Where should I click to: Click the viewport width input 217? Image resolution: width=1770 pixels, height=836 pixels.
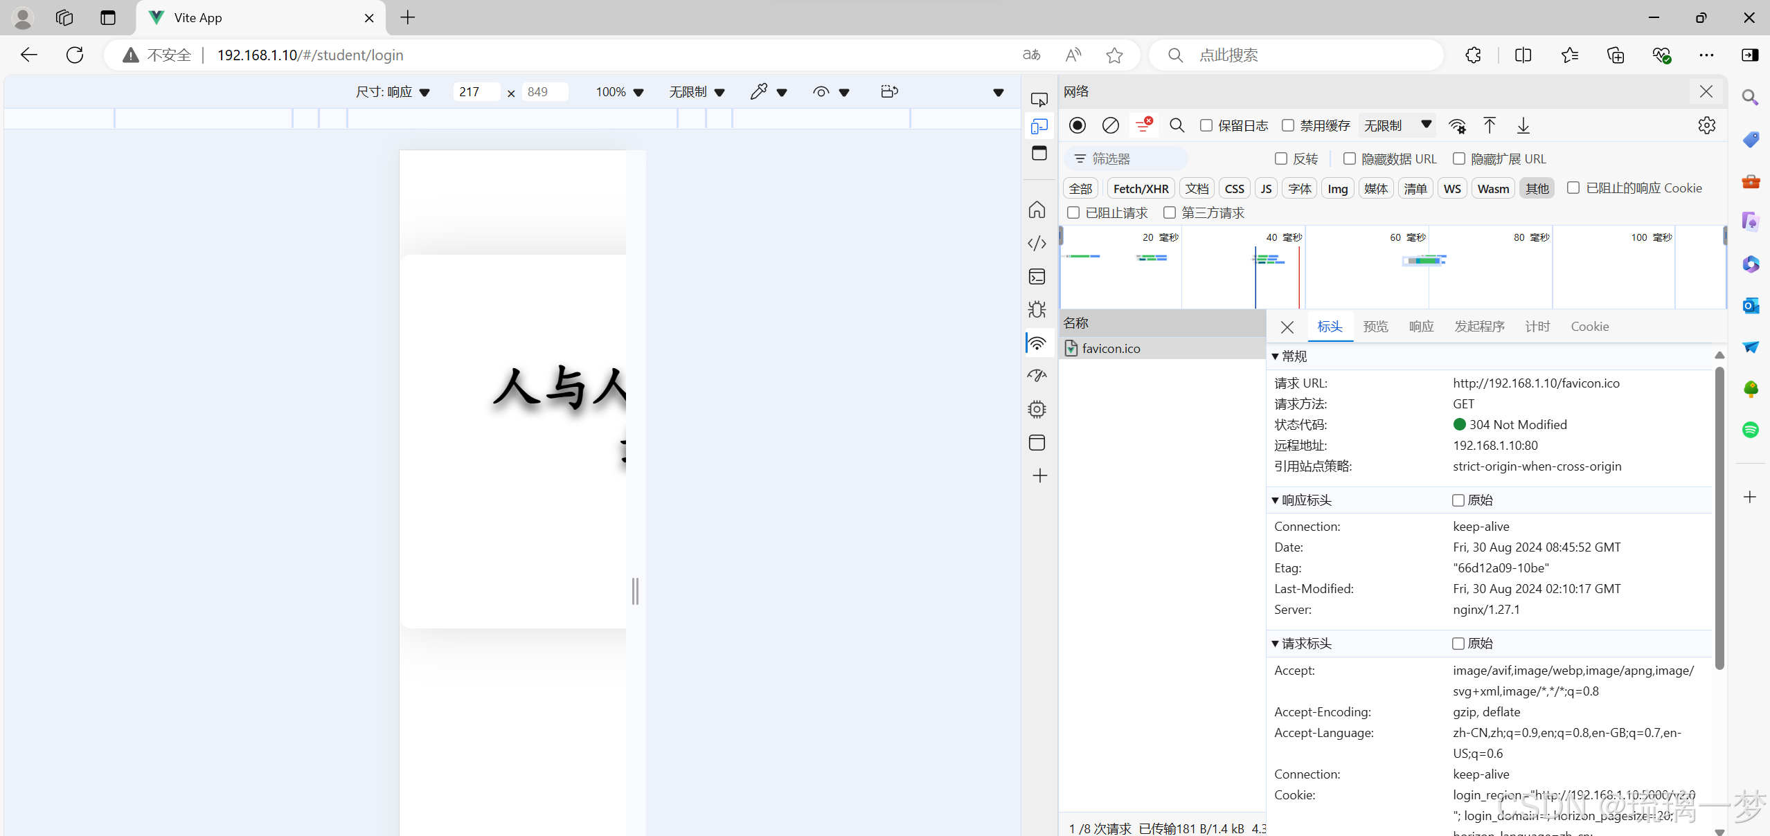coord(476,91)
